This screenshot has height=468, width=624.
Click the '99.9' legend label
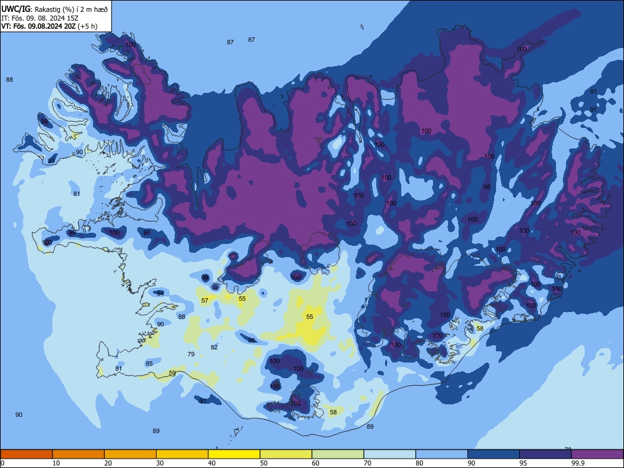point(577,463)
